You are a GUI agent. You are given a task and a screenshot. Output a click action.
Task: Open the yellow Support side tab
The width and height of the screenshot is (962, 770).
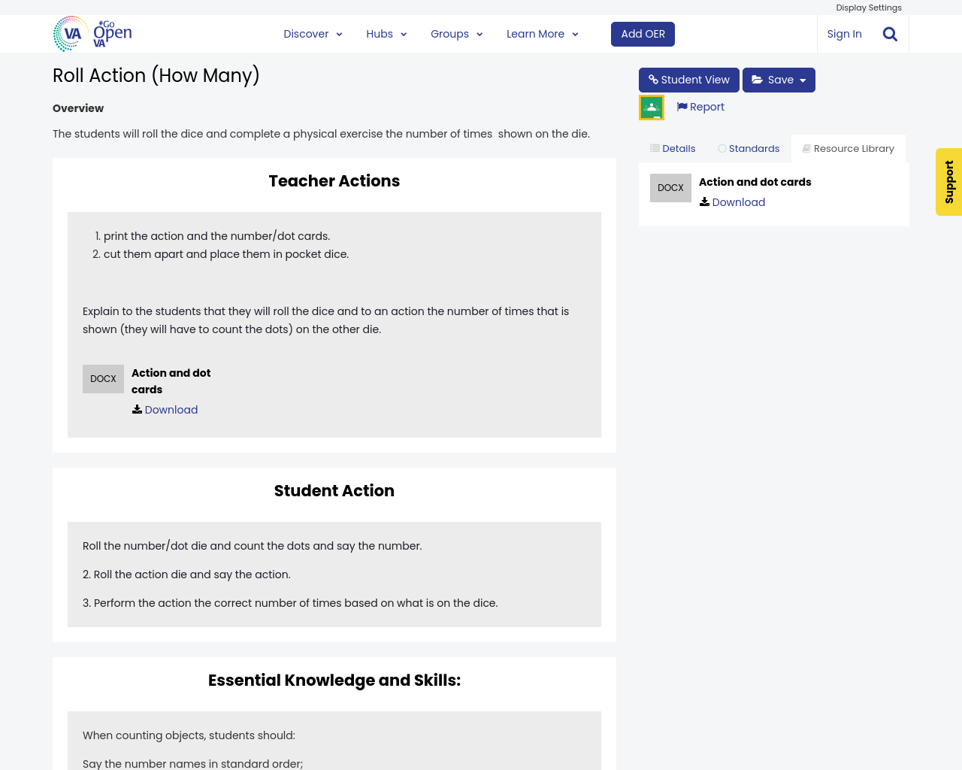tap(948, 182)
